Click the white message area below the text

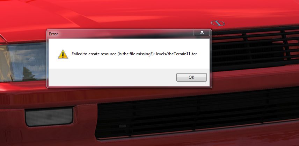tap(129, 63)
